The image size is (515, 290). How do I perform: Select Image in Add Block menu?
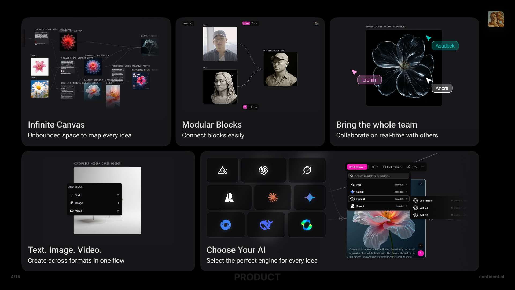[94, 203]
